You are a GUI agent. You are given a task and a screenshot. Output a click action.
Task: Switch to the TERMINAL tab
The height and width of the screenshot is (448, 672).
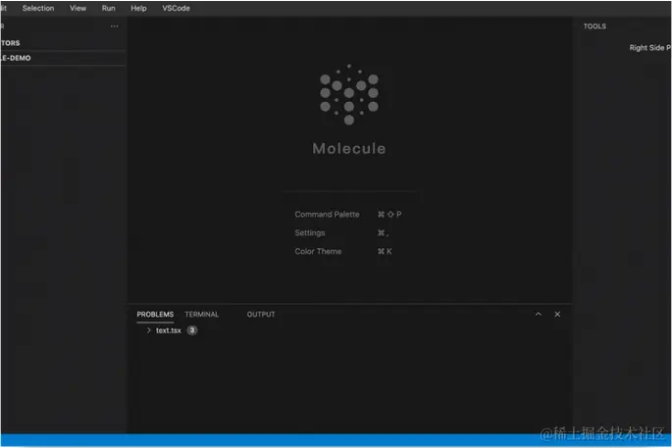point(201,315)
